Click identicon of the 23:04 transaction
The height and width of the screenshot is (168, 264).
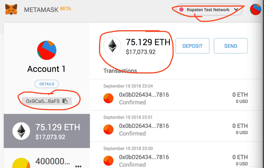(x=108, y=98)
